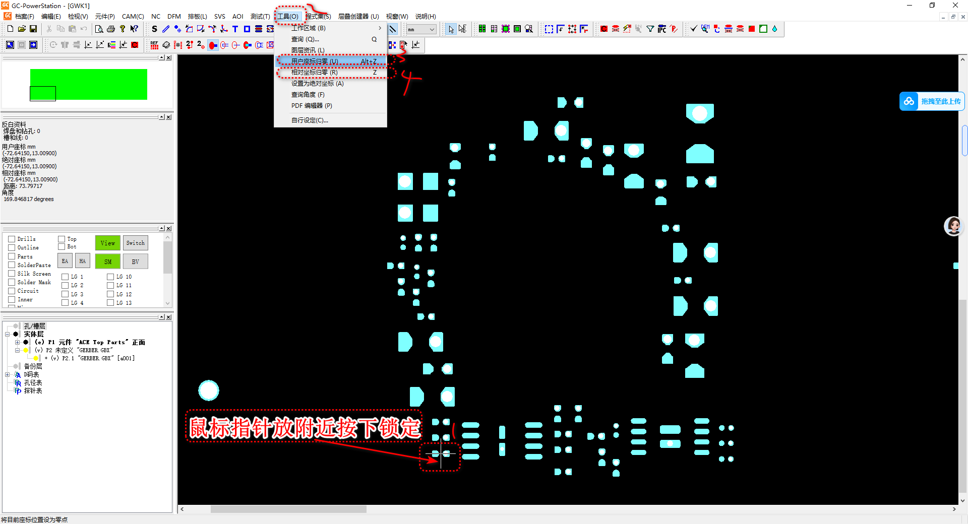Click the four green panels layout icon
Image resolution: width=968 pixels, height=524 pixels.
pyautogui.click(x=482, y=29)
